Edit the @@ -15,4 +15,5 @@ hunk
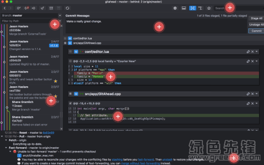The image size is (264, 165). 248,103
